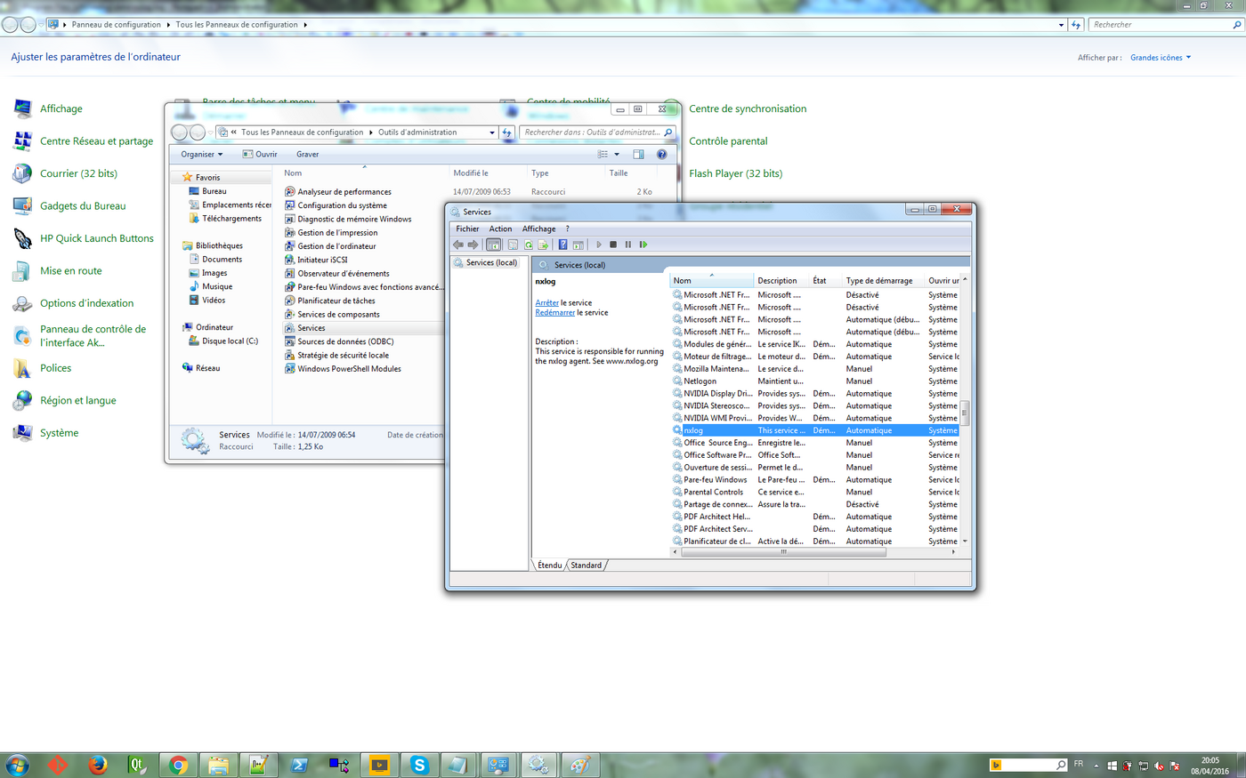
Task: Stop the service via the black square toolbar icon
Action: 612,245
